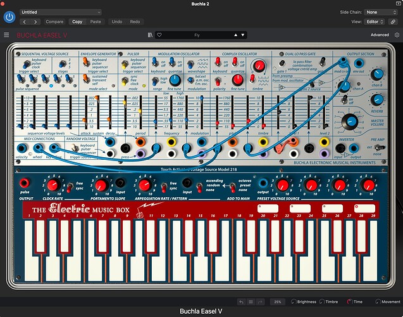Open the Advanced panel

(380, 35)
